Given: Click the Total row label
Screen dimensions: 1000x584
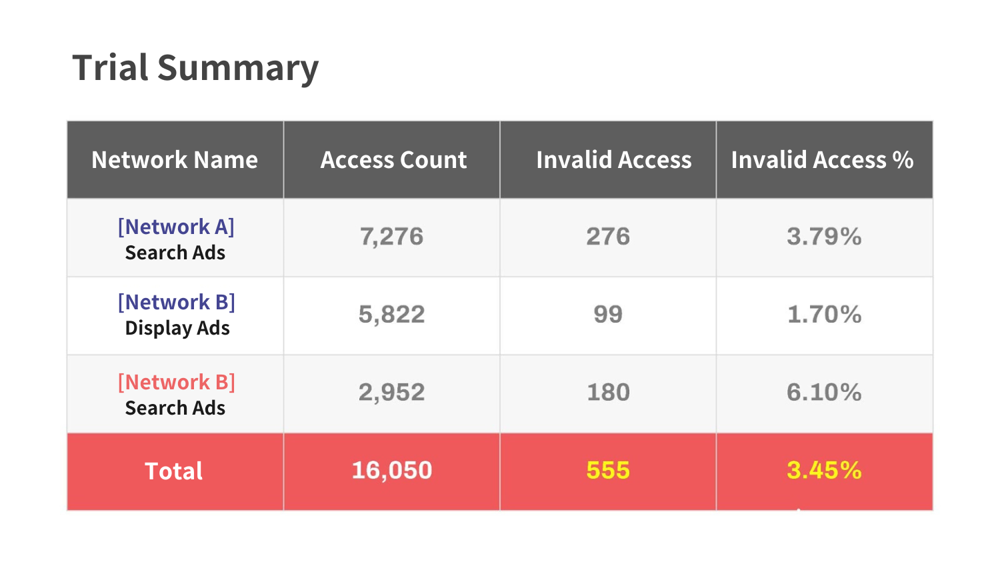Looking at the screenshot, I should point(174,471).
